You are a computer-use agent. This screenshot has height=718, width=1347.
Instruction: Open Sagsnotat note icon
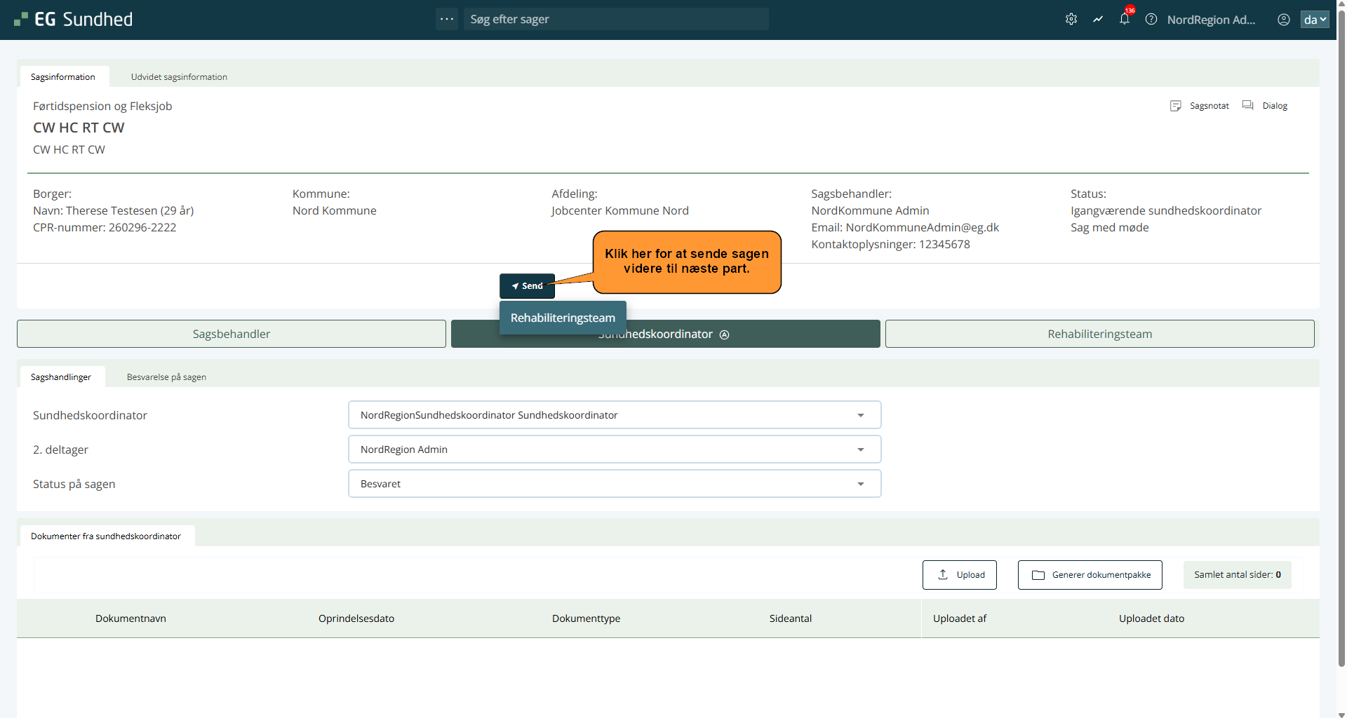click(x=1176, y=106)
